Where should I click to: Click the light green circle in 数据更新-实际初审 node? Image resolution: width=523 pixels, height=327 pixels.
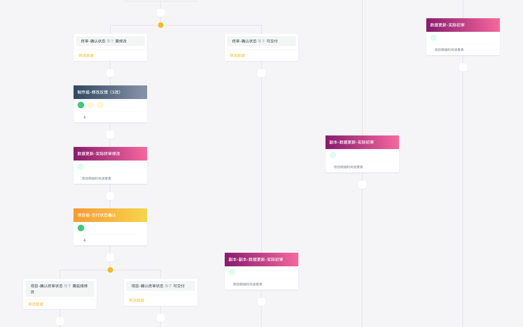(434, 38)
